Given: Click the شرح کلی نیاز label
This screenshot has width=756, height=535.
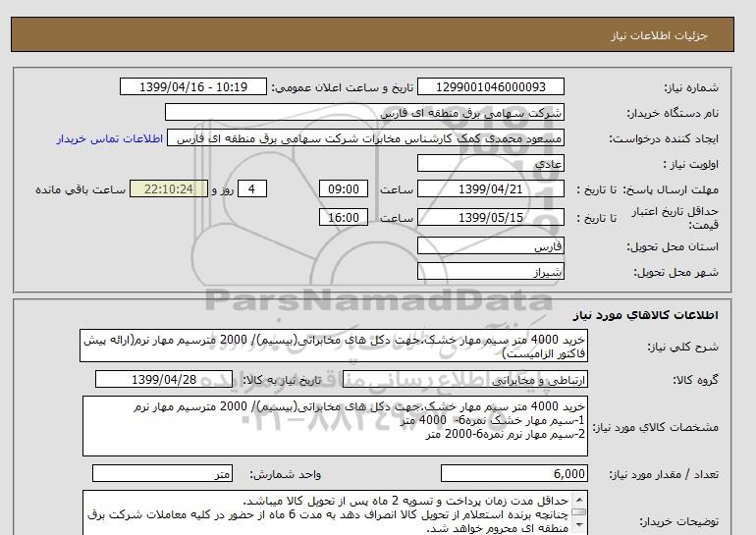Looking at the screenshot, I should (x=682, y=347).
